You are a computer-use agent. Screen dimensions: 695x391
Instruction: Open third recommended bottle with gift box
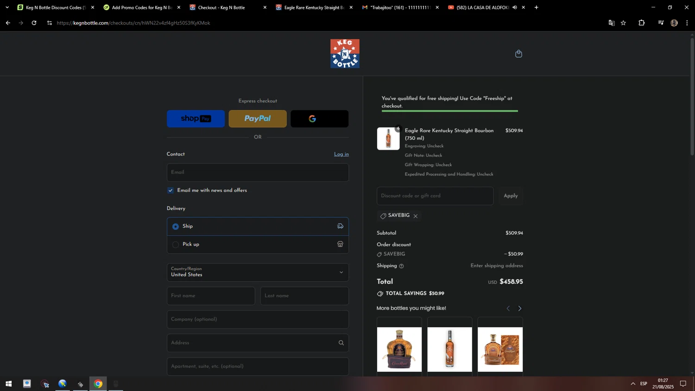click(x=500, y=349)
